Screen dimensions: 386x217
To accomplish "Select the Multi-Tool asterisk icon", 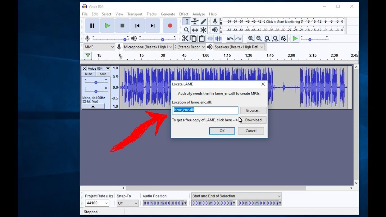I will pos(204,30).
